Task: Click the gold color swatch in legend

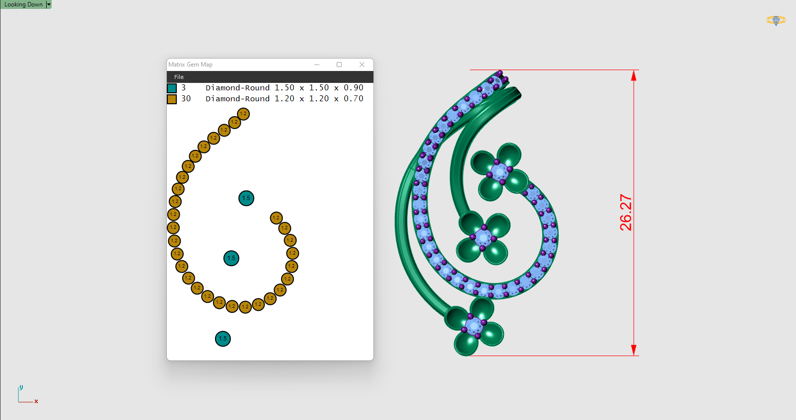Action: click(x=172, y=99)
